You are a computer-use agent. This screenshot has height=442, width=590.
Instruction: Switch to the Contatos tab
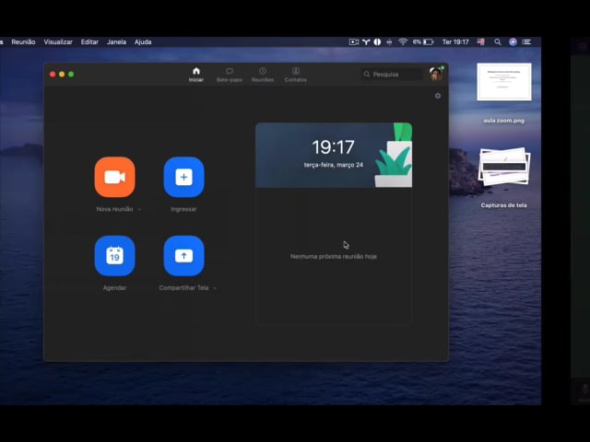click(x=295, y=75)
